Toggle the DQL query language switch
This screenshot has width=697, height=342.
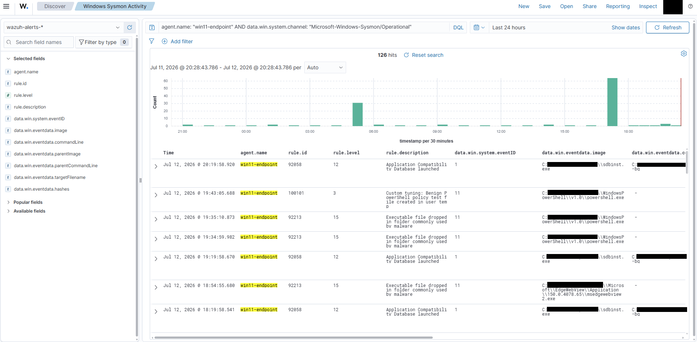458,27
